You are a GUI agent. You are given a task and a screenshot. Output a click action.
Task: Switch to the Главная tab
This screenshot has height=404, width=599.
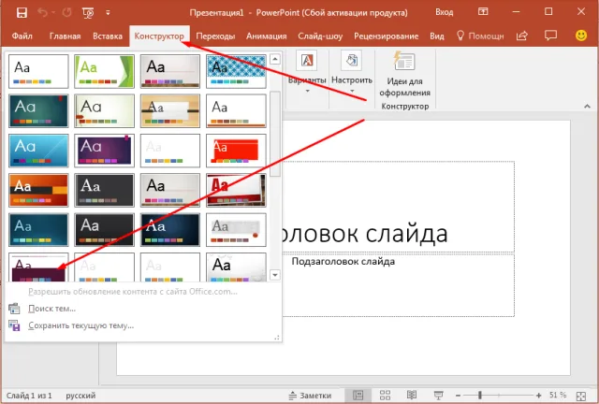(65, 36)
